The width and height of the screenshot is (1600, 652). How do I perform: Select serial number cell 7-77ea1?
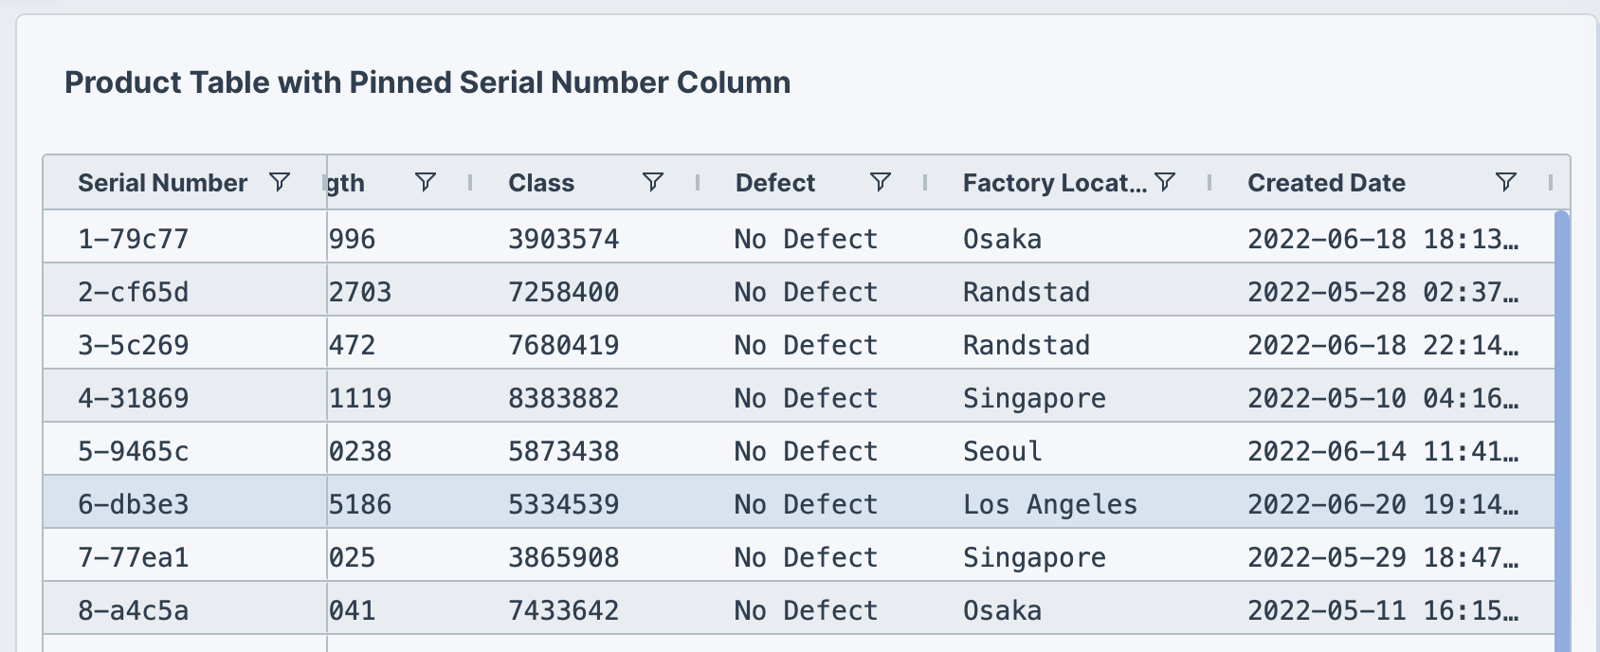pos(133,557)
